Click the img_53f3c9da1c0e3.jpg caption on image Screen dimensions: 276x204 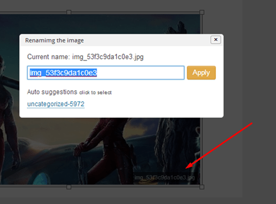pos(164,177)
